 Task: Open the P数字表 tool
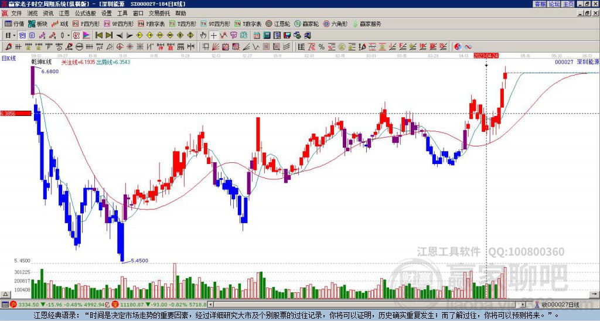152,23
